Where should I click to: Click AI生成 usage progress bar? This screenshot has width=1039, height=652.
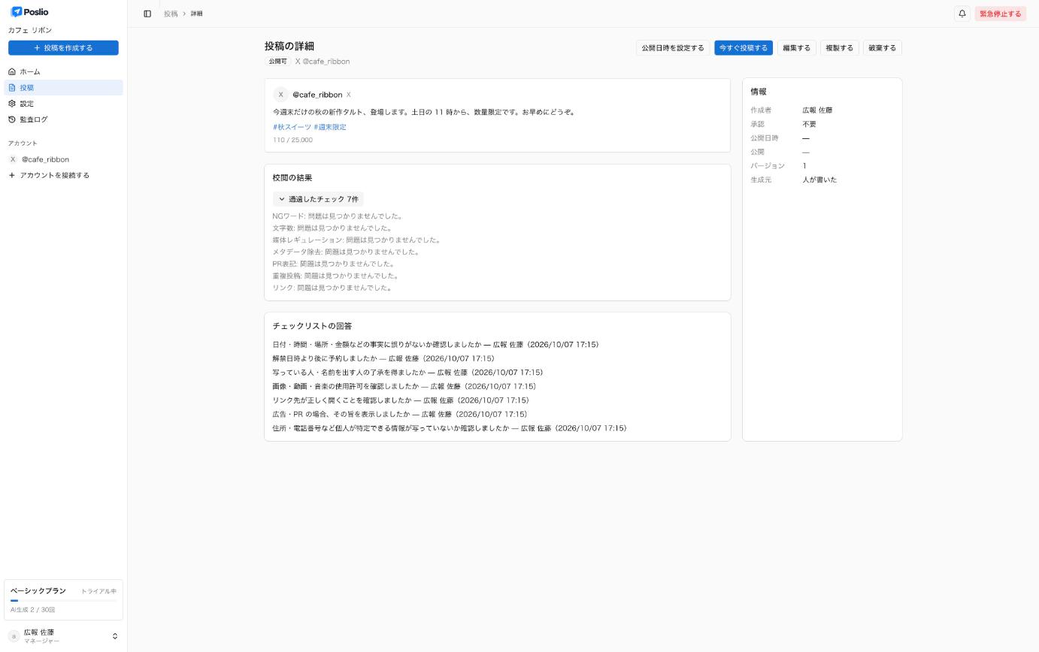[x=63, y=601]
